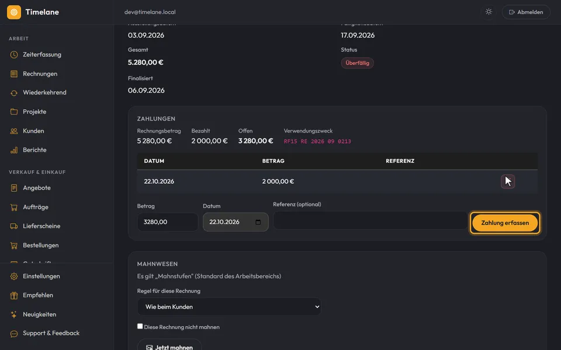Click the Betrag input field
This screenshot has width=561, height=350.
coord(168,222)
